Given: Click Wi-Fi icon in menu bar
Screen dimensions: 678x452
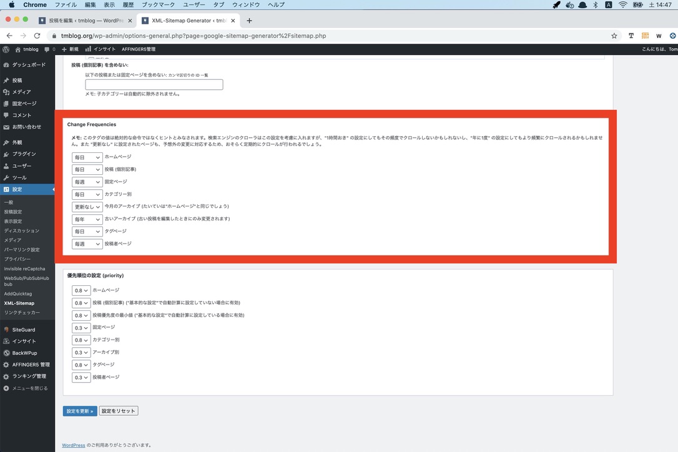Looking at the screenshot, I should click(x=622, y=5).
